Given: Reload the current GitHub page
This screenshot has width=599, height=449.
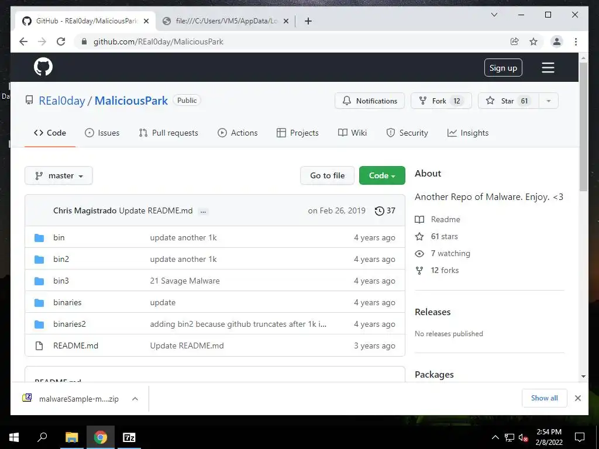Looking at the screenshot, I should point(61,42).
